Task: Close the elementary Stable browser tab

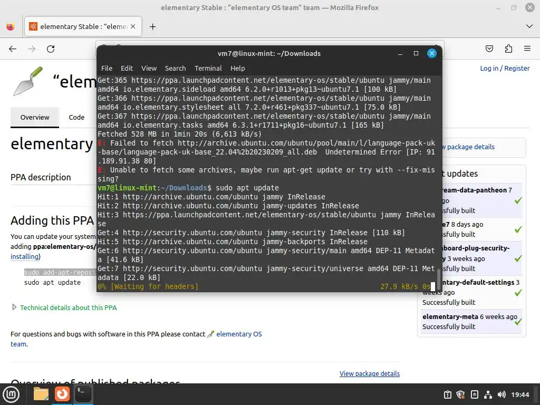Action: tap(133, 26)
